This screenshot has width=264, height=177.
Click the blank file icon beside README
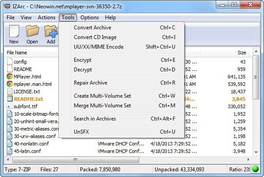[x=10, y=69]
